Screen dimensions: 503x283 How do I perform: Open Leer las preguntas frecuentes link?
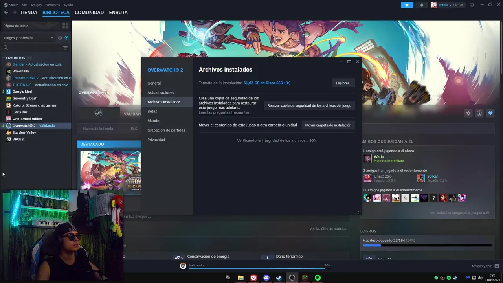pyautogui.click(x=224, y=112)
